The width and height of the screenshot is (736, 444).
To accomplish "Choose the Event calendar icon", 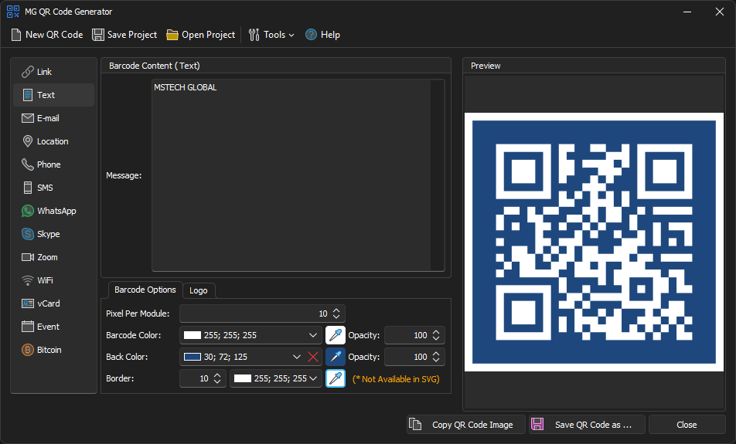I will [28, 327].
